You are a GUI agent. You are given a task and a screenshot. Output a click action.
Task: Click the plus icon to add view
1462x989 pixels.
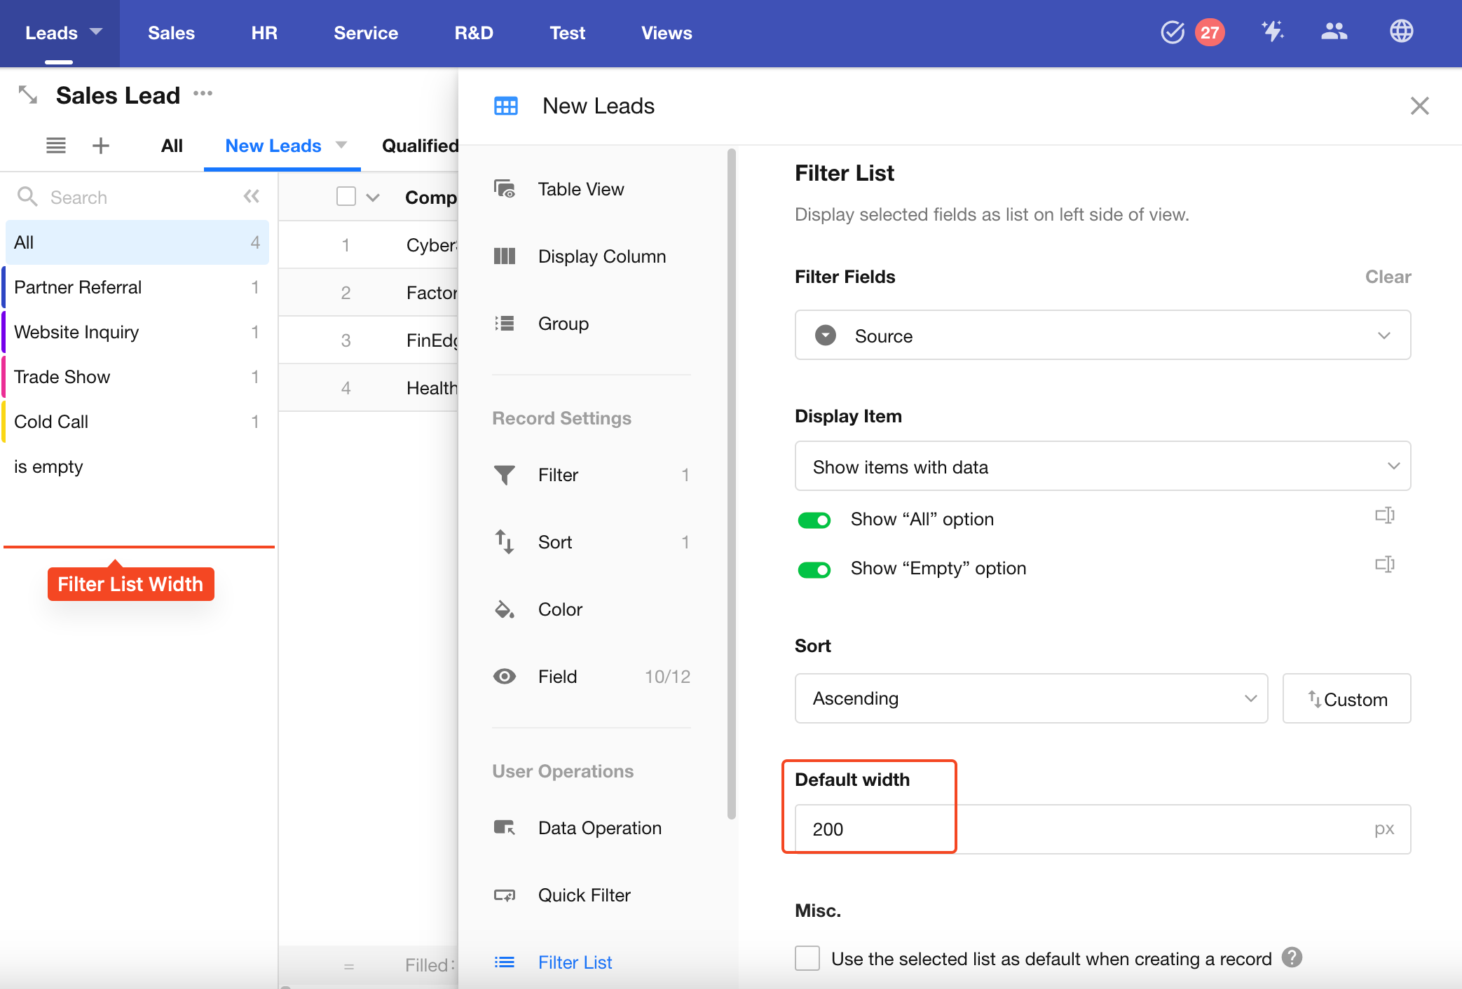(x=101, y=146)
